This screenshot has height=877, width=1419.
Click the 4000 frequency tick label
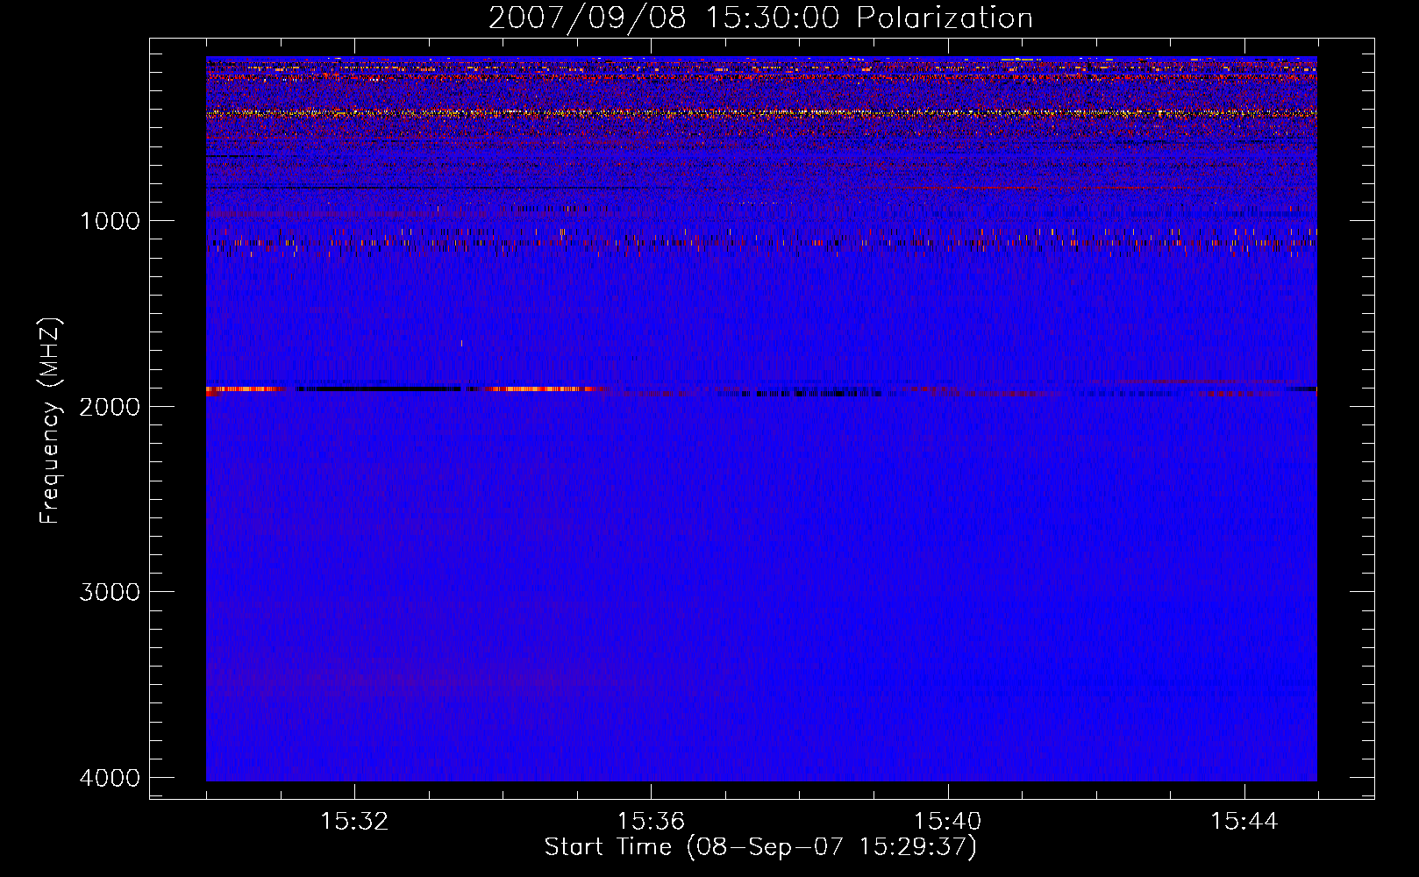point(111,778)
